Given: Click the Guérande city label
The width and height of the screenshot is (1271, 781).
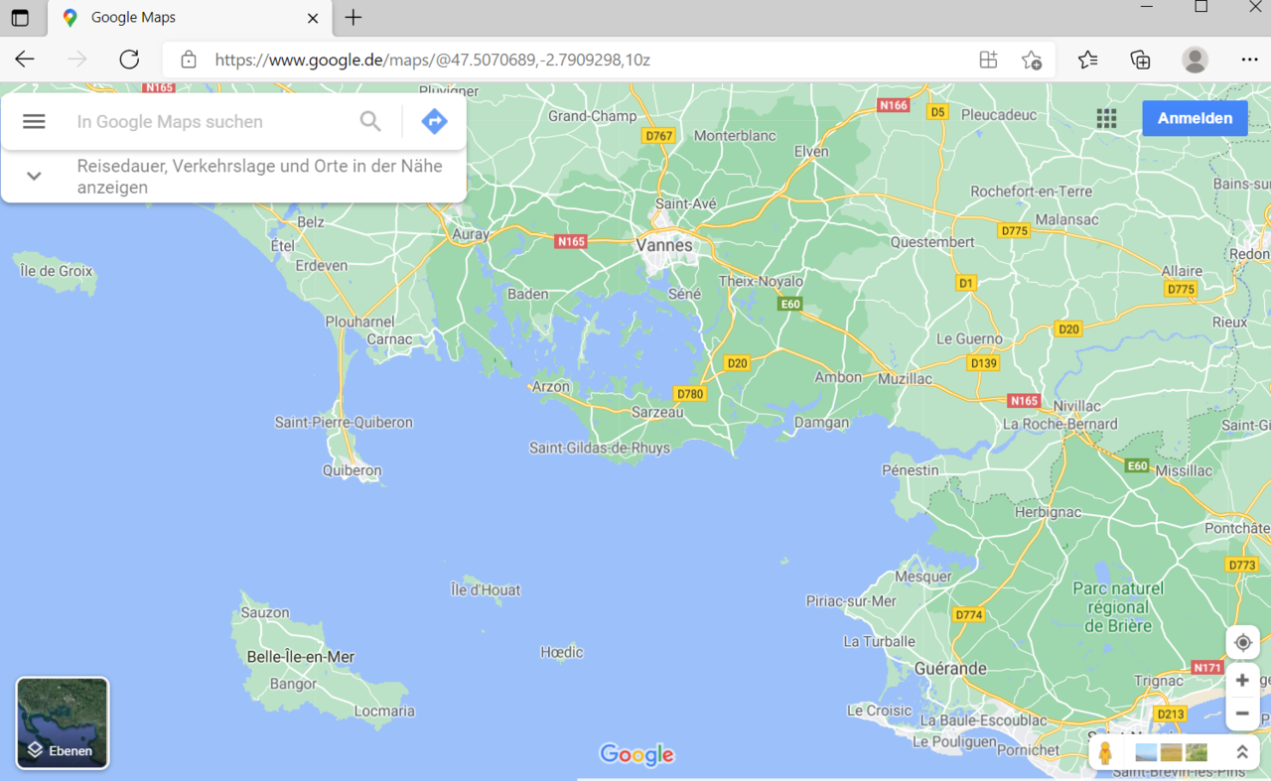Looking at the screenshot, I should click(950, 669).
